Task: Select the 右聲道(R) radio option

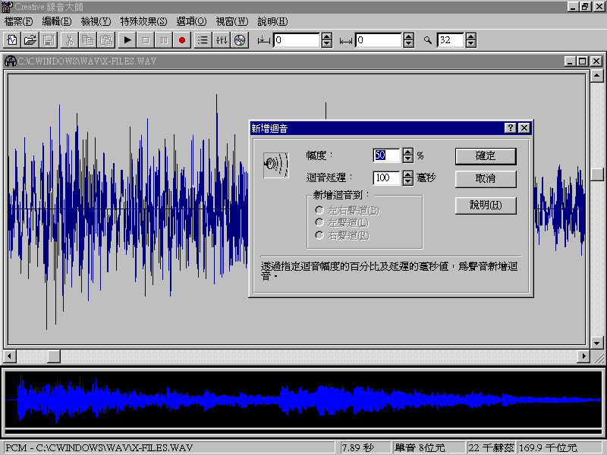Action: tap(321, 236)
